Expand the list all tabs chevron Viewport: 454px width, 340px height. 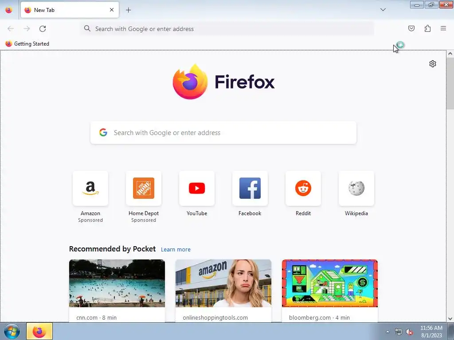383,10
